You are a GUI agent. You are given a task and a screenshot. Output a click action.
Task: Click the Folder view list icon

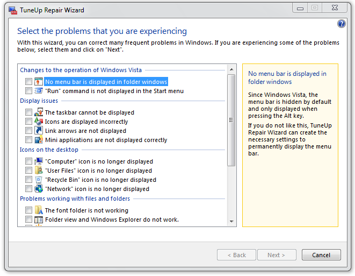coord(39,220)
